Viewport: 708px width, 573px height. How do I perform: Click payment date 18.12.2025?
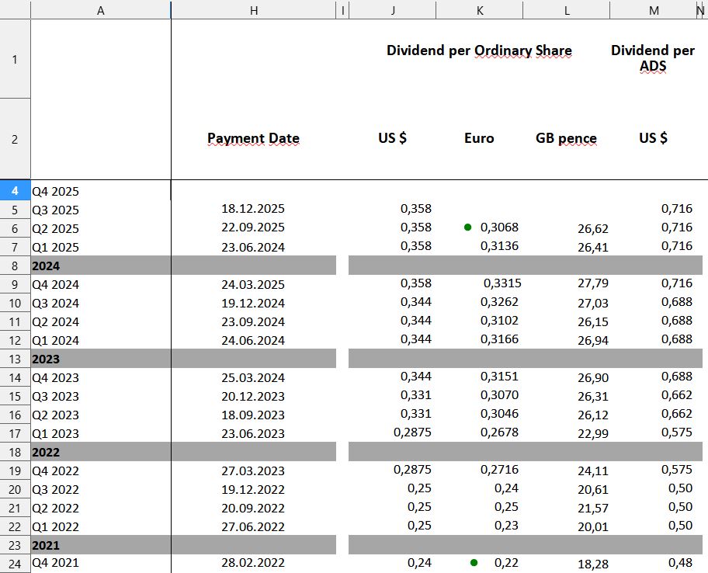pos(253,210)
